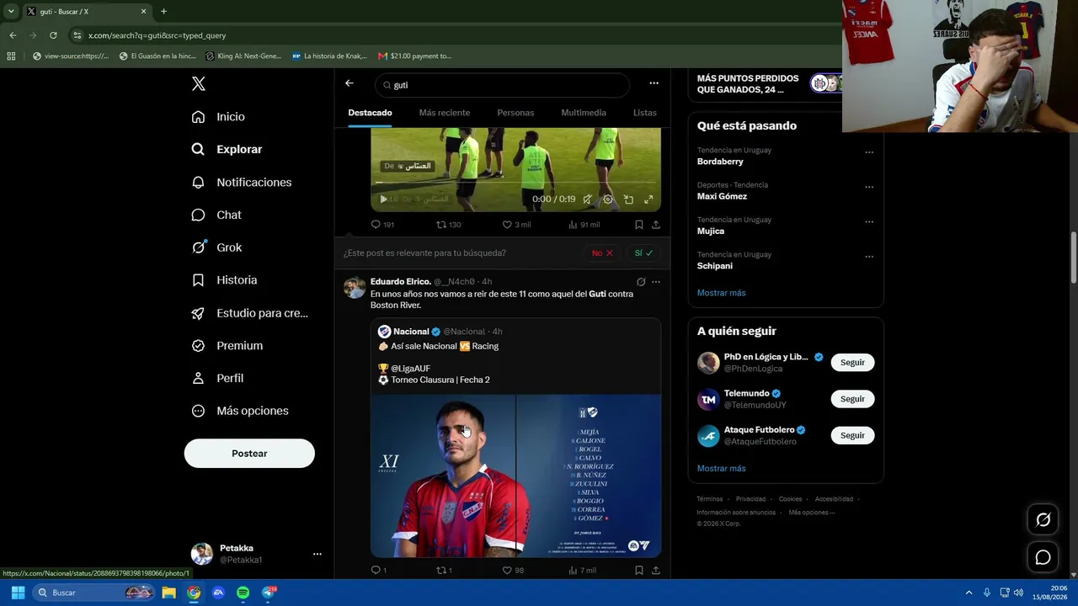Open picture-in-picture on the video

pyautogui.click(x=628, y=199)
